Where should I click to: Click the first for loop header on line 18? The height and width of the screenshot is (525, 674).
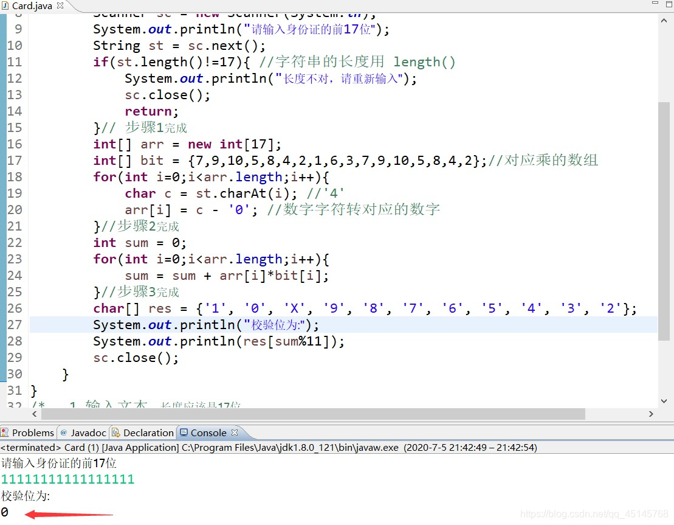(211, 177)
